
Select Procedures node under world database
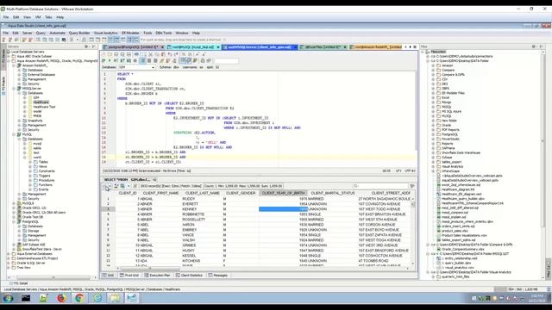[x=47, y=180]
